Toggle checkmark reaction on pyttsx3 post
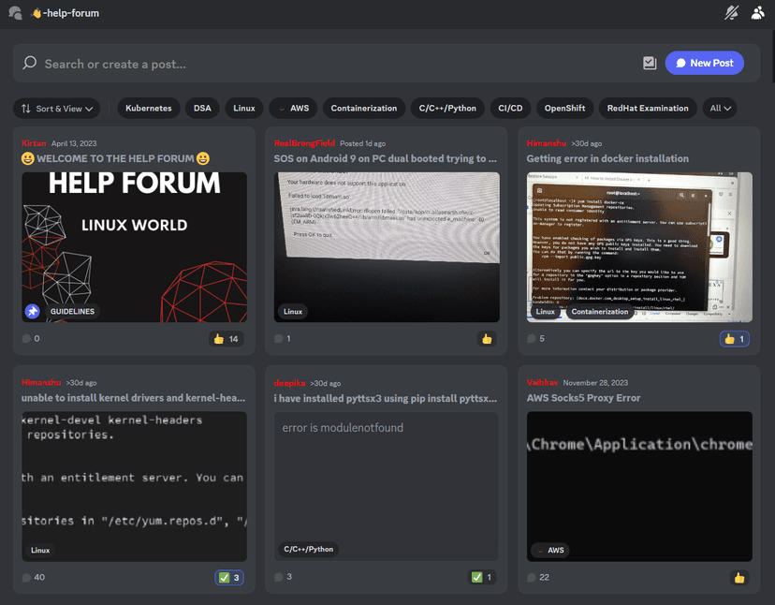The image size is (775, 605). click(x=481, y=577)
